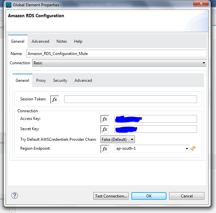Click the "Region Endpoint:" label
216x213 pixels.
pyautogui.click(x=36, y=148)
